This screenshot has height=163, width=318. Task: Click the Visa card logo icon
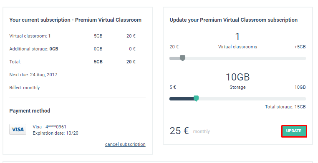(18, 129)
